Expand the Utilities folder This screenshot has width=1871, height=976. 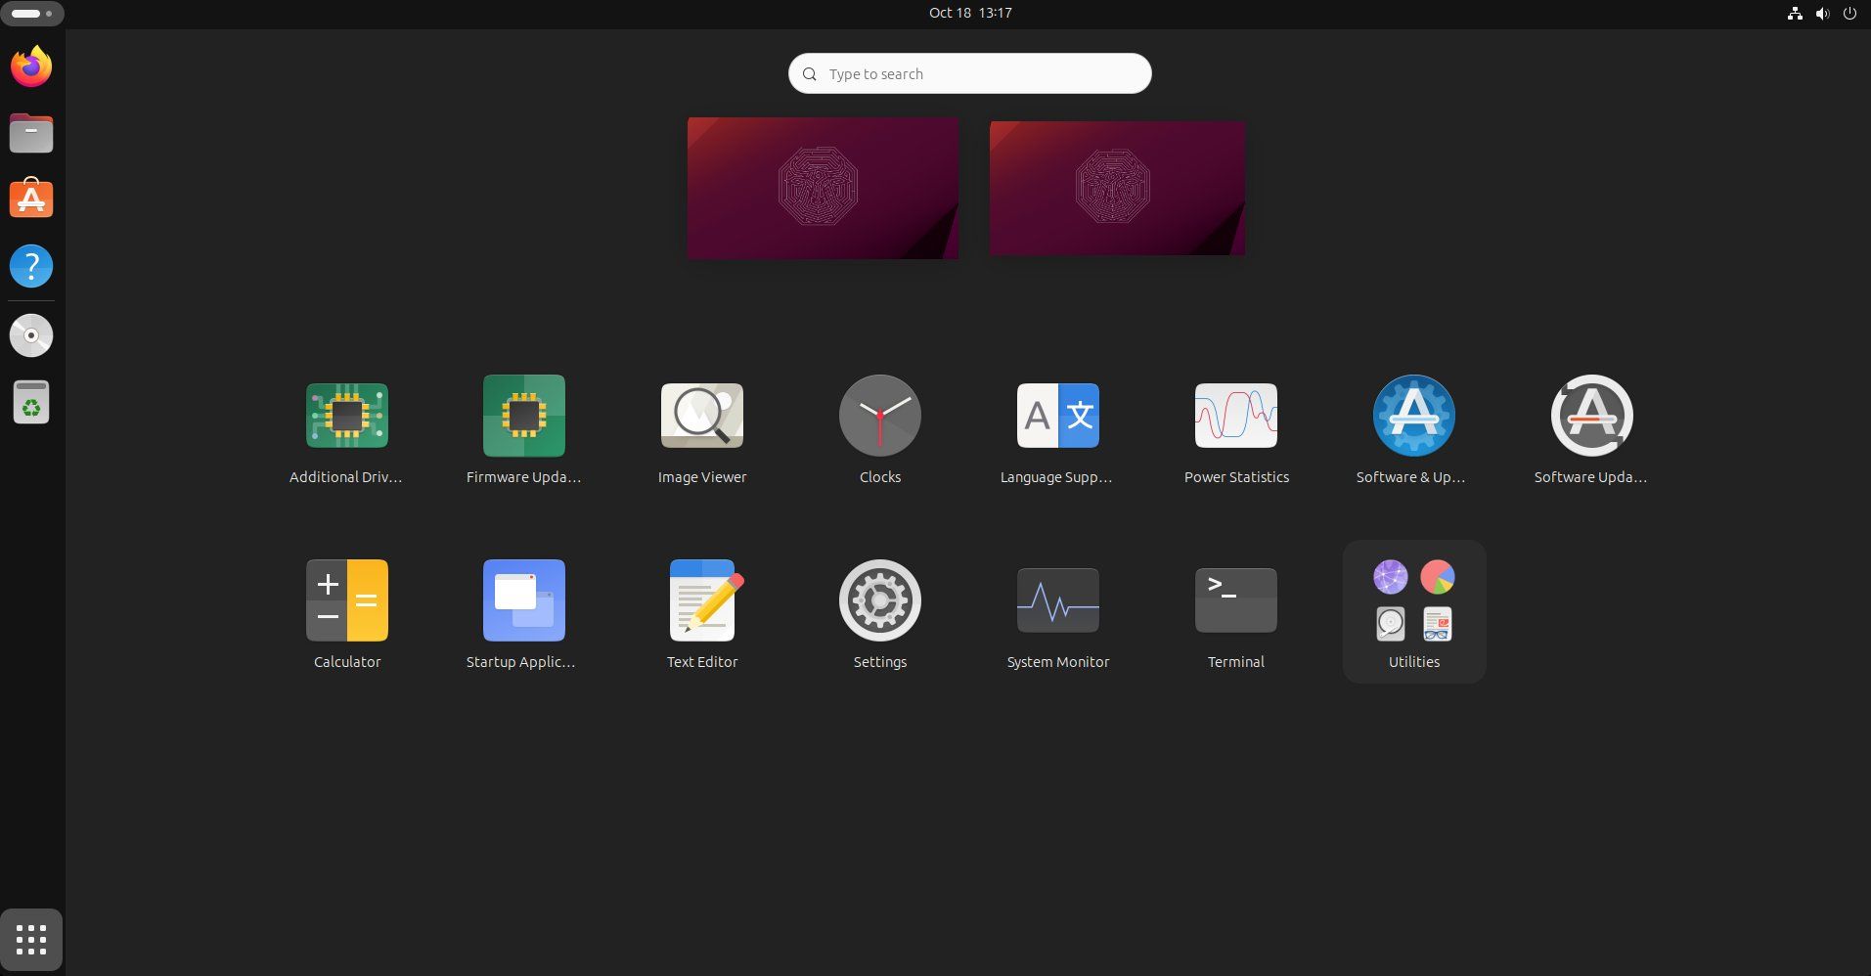click(x=1413, y=599)
